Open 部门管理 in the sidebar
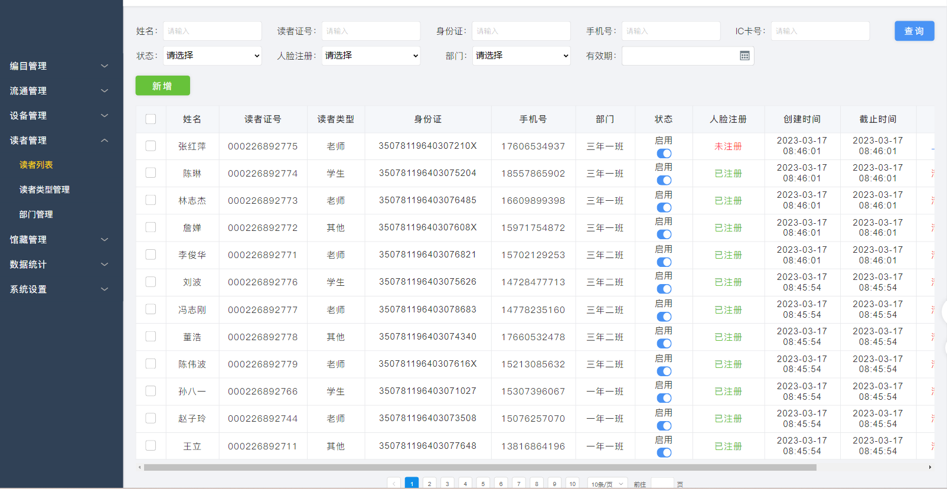This screenshot has width=947, height=489. click(x=36, y=214)
